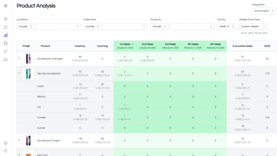Expand the Gift Card row
The image size is (277, 156).
pos(19,155)
